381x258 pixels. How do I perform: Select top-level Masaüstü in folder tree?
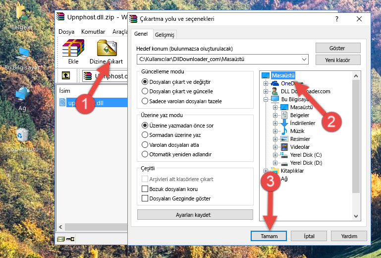point(283,75)
